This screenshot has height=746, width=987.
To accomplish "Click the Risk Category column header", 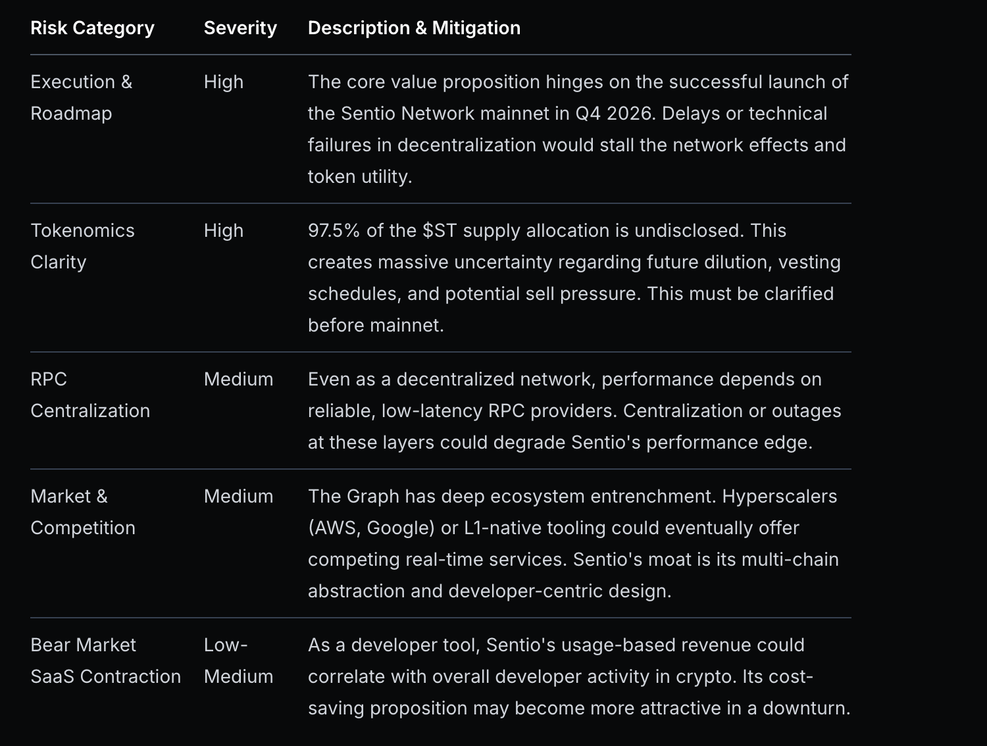I will (92, 28).
